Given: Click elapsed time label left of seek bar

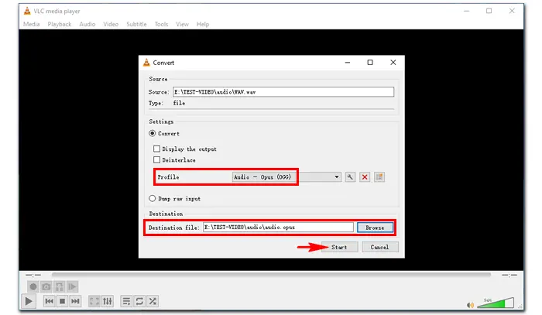Looking at the screenshot, I should coord(33,275).
